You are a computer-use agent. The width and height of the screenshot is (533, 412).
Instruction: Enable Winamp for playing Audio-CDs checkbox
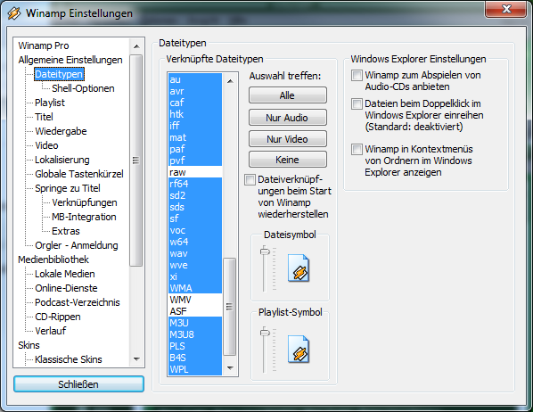pos(357,75)
